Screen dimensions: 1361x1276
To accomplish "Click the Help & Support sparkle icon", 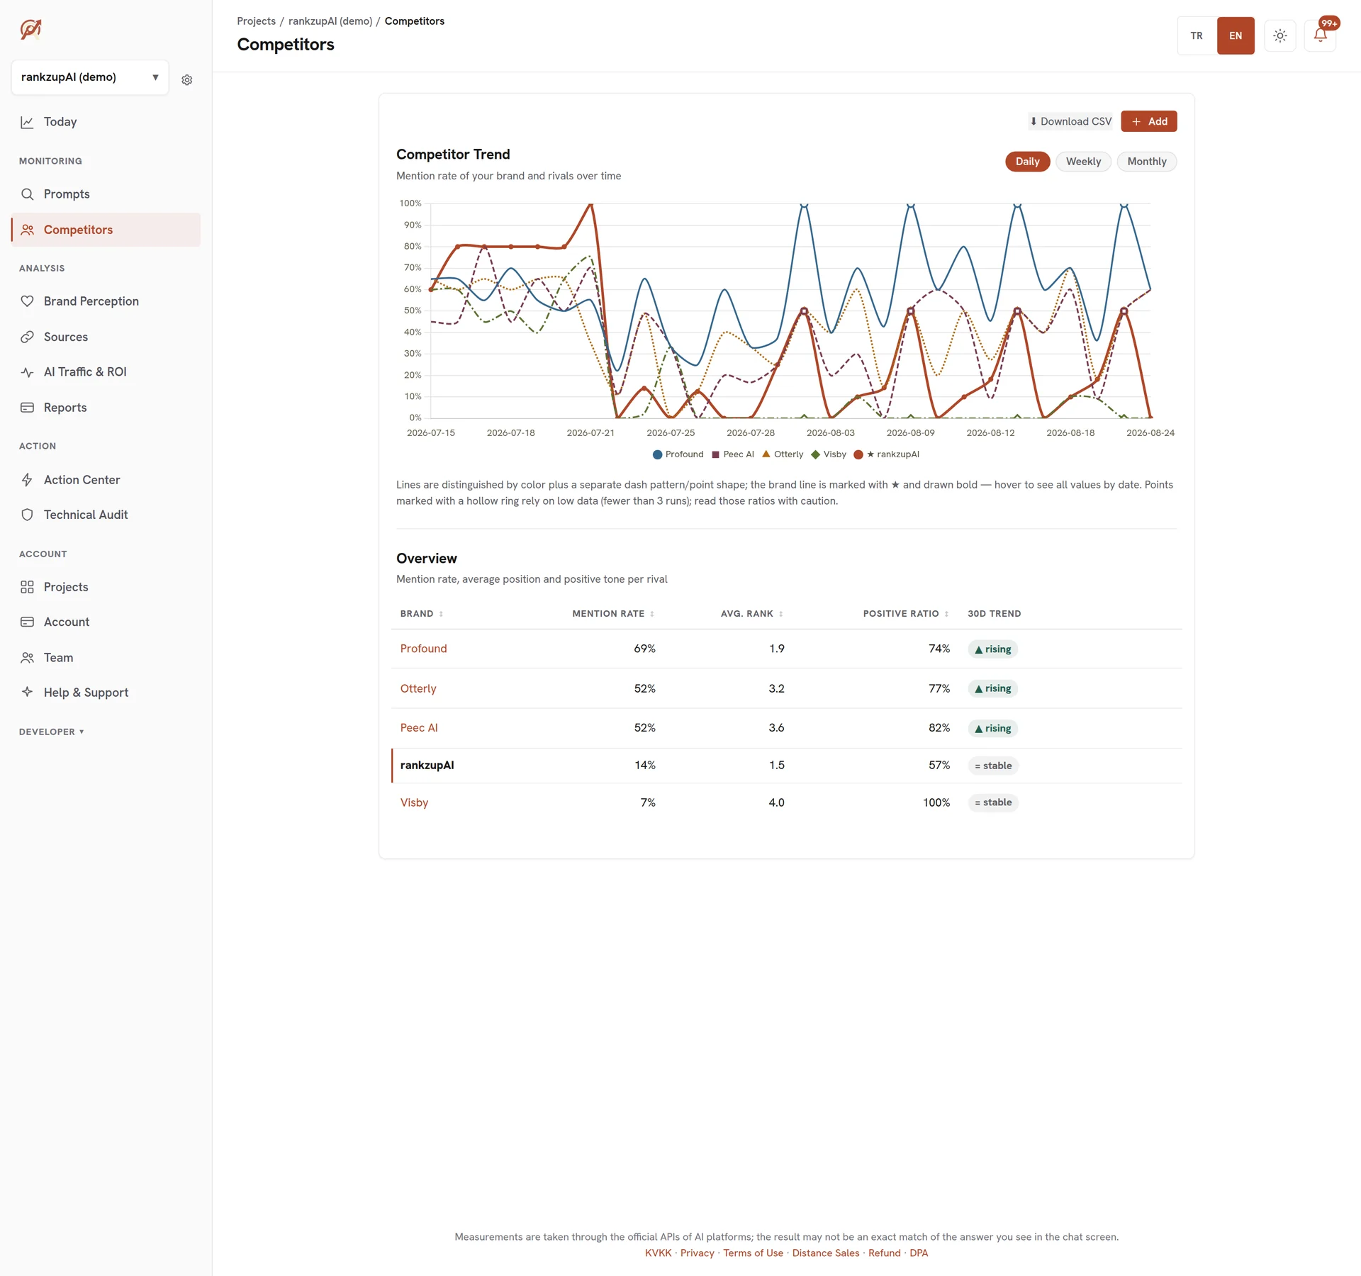I will click(27, 692).
